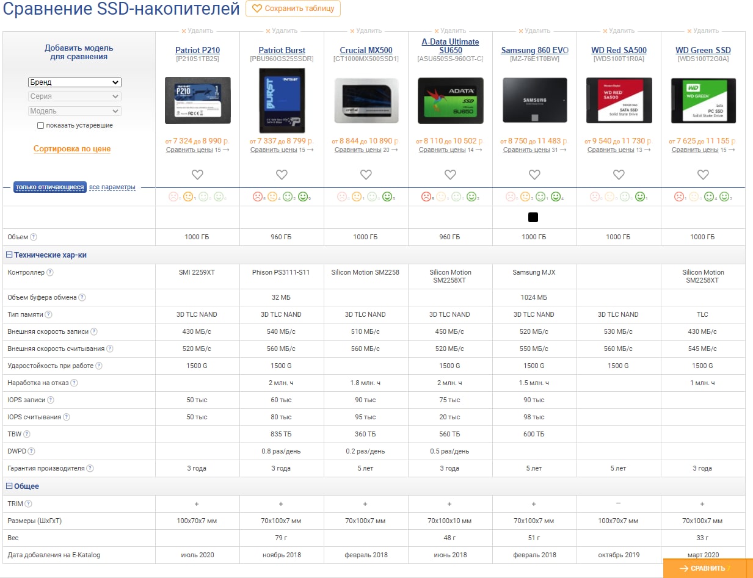Open help for Внешняя скорость записи
The height and width of the screenshot is (578, 753).
tap(94, 332)
